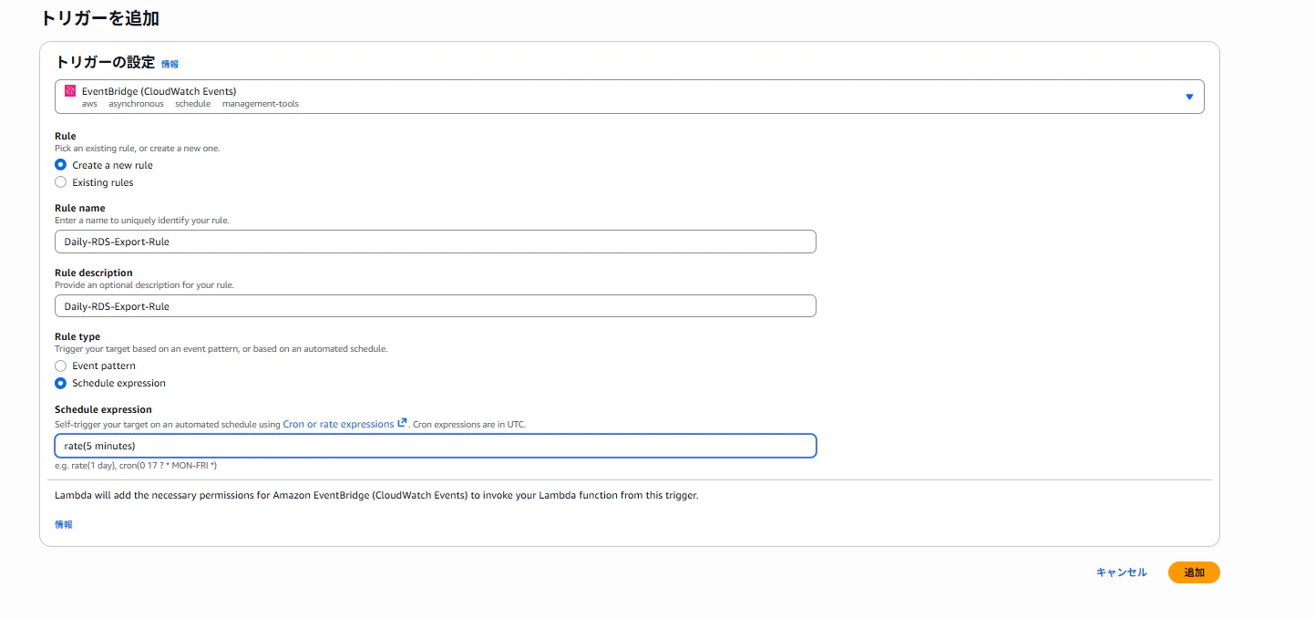The image size is (1315, 618).
Task: Focus the Rule name input field
Action: coord(436,242)
